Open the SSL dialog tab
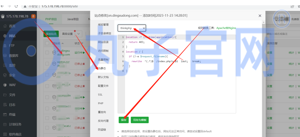Viewport: 300px width, 137px height. (x=100, y=95)
